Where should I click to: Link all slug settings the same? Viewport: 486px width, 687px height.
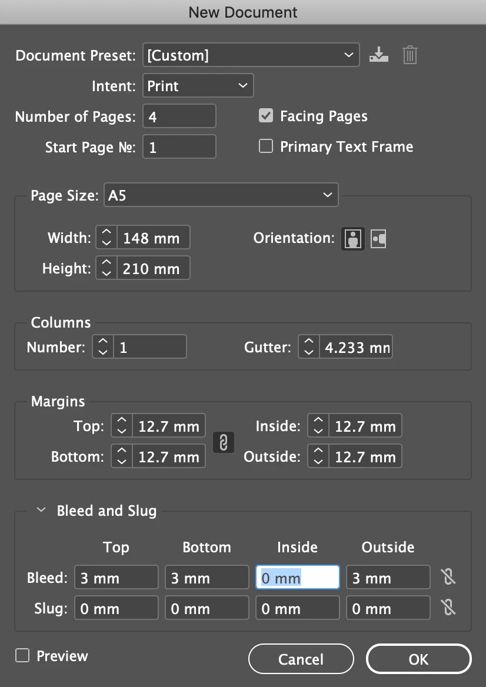449,608
